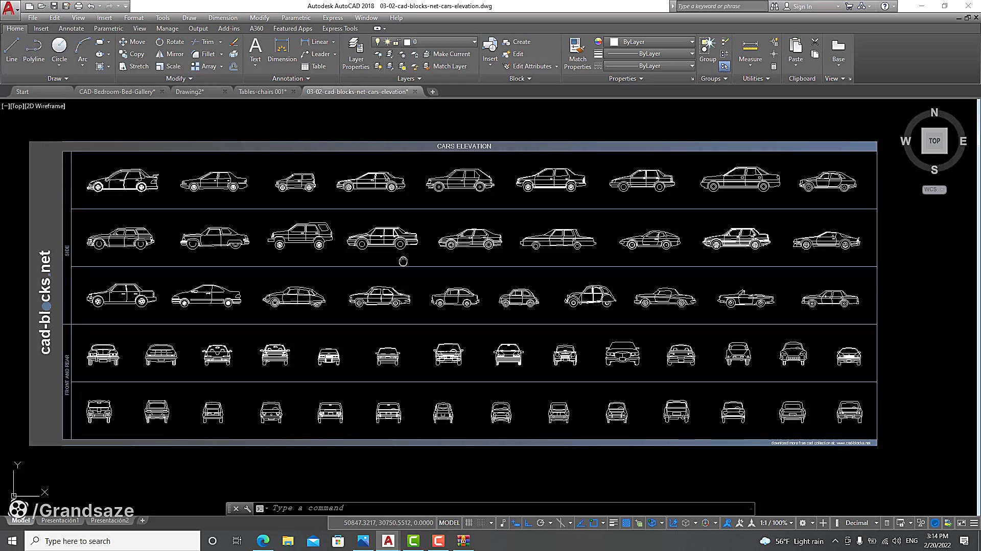Toggle object snap in status bar
The image size is (981, 551).
click(x=593, y=523)
